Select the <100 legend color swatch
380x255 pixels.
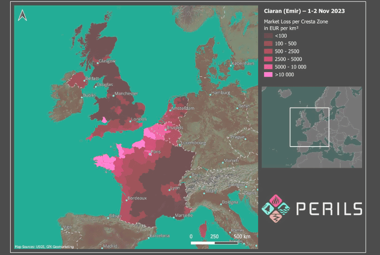(x=268, y=36)
